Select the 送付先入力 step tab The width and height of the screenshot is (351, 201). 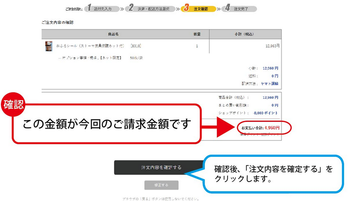[x=103, y=9]
